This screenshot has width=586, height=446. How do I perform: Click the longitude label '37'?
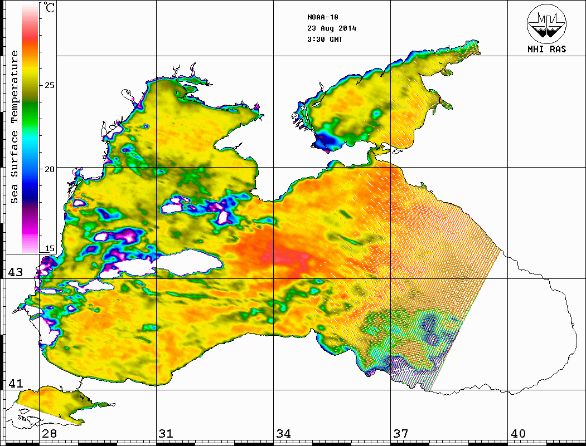pos(401,434)
